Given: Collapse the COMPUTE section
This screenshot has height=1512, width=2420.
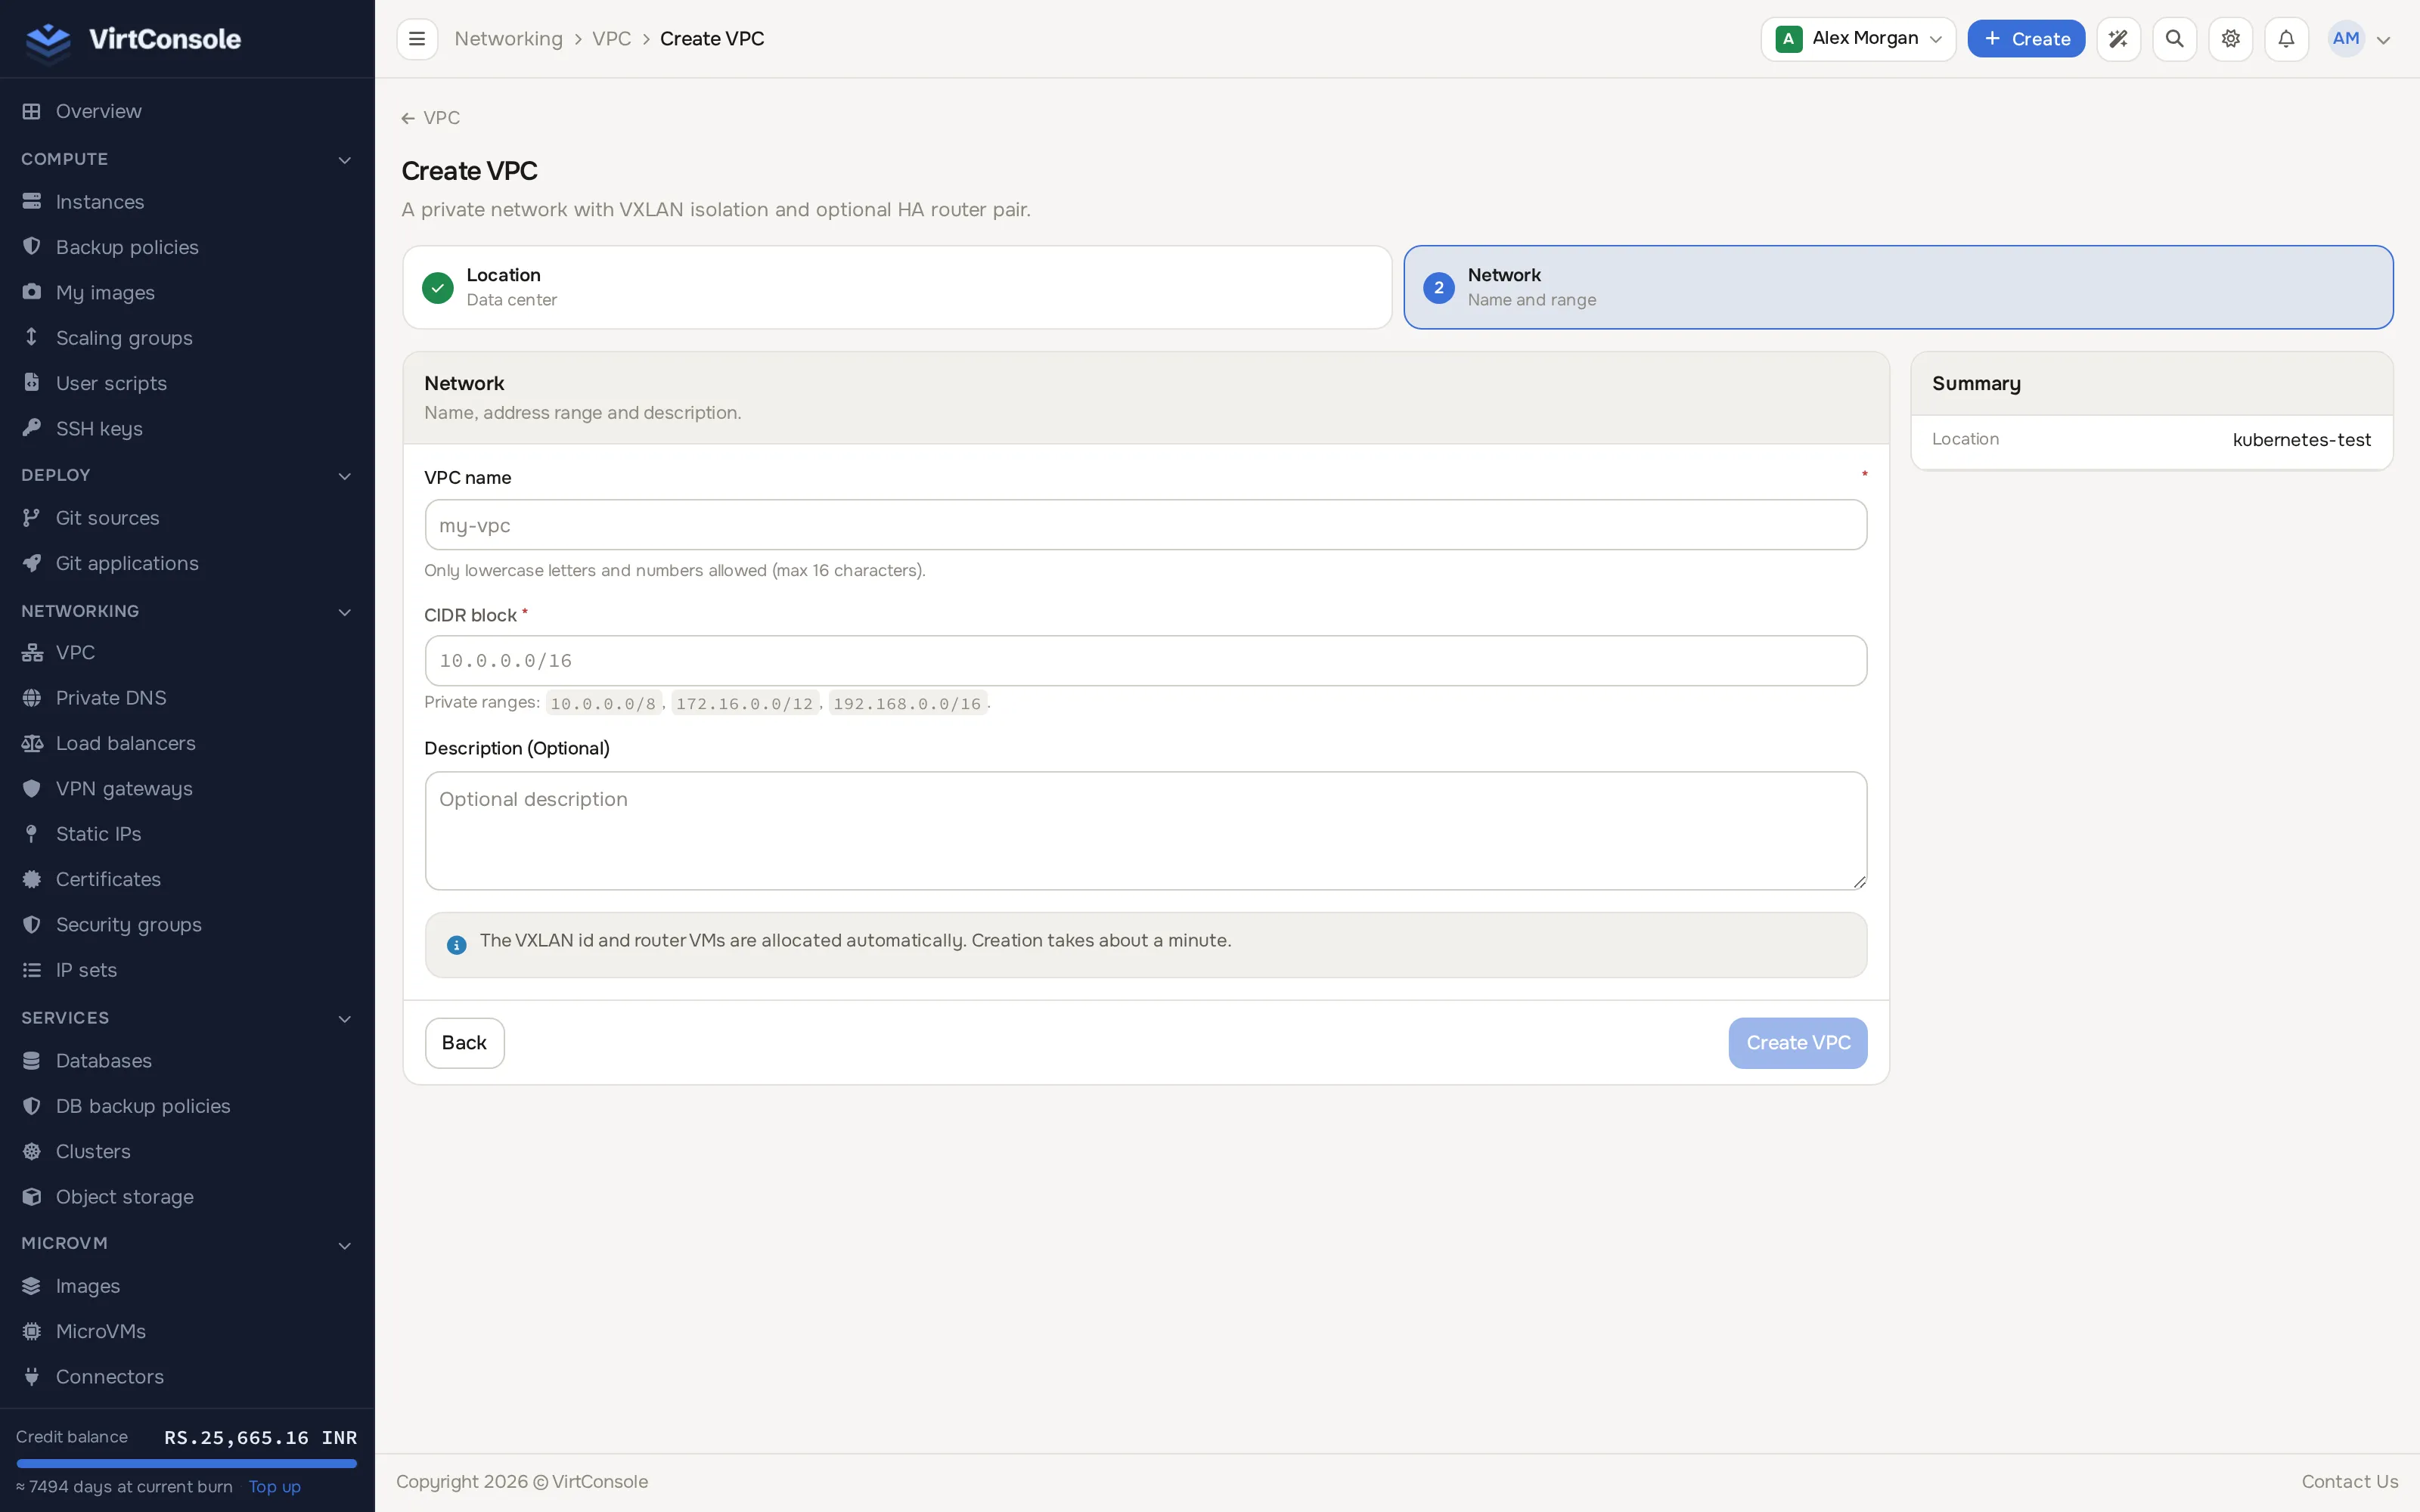Looking at the screenshot, I should 187,159.
